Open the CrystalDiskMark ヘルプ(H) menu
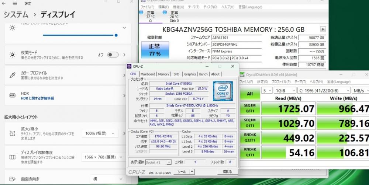Viewport: 369px width, 185px height. 316,82
